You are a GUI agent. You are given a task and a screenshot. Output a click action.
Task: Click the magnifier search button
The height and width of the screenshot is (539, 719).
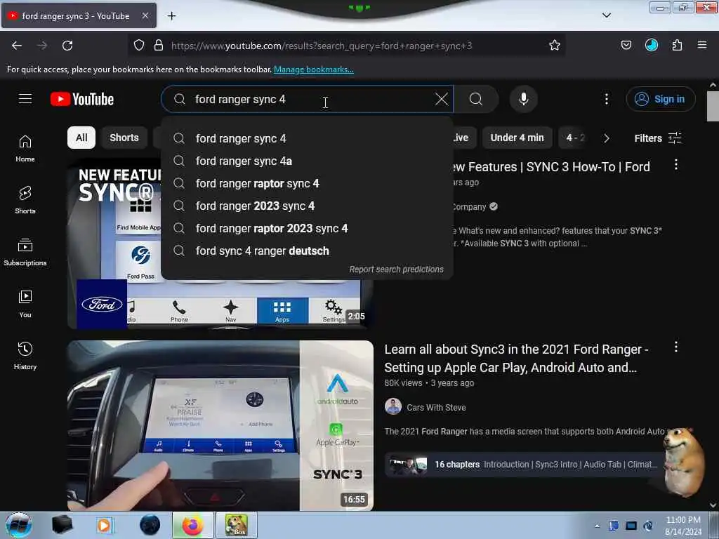[x=476, y=99]
